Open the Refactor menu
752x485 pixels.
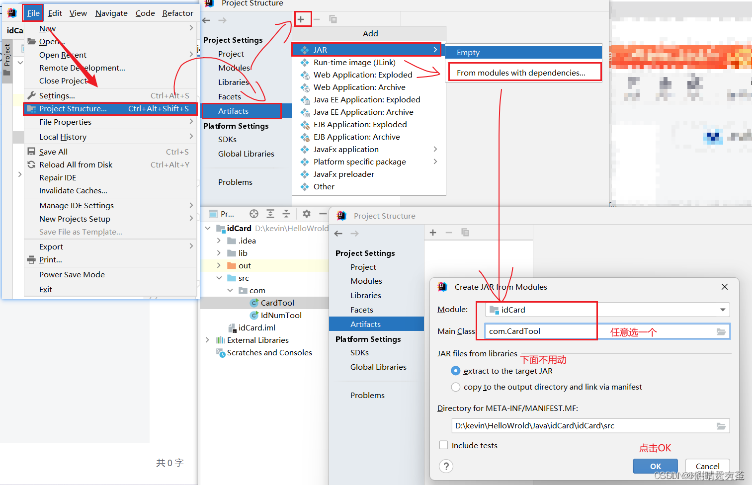(x=177, y=13)
